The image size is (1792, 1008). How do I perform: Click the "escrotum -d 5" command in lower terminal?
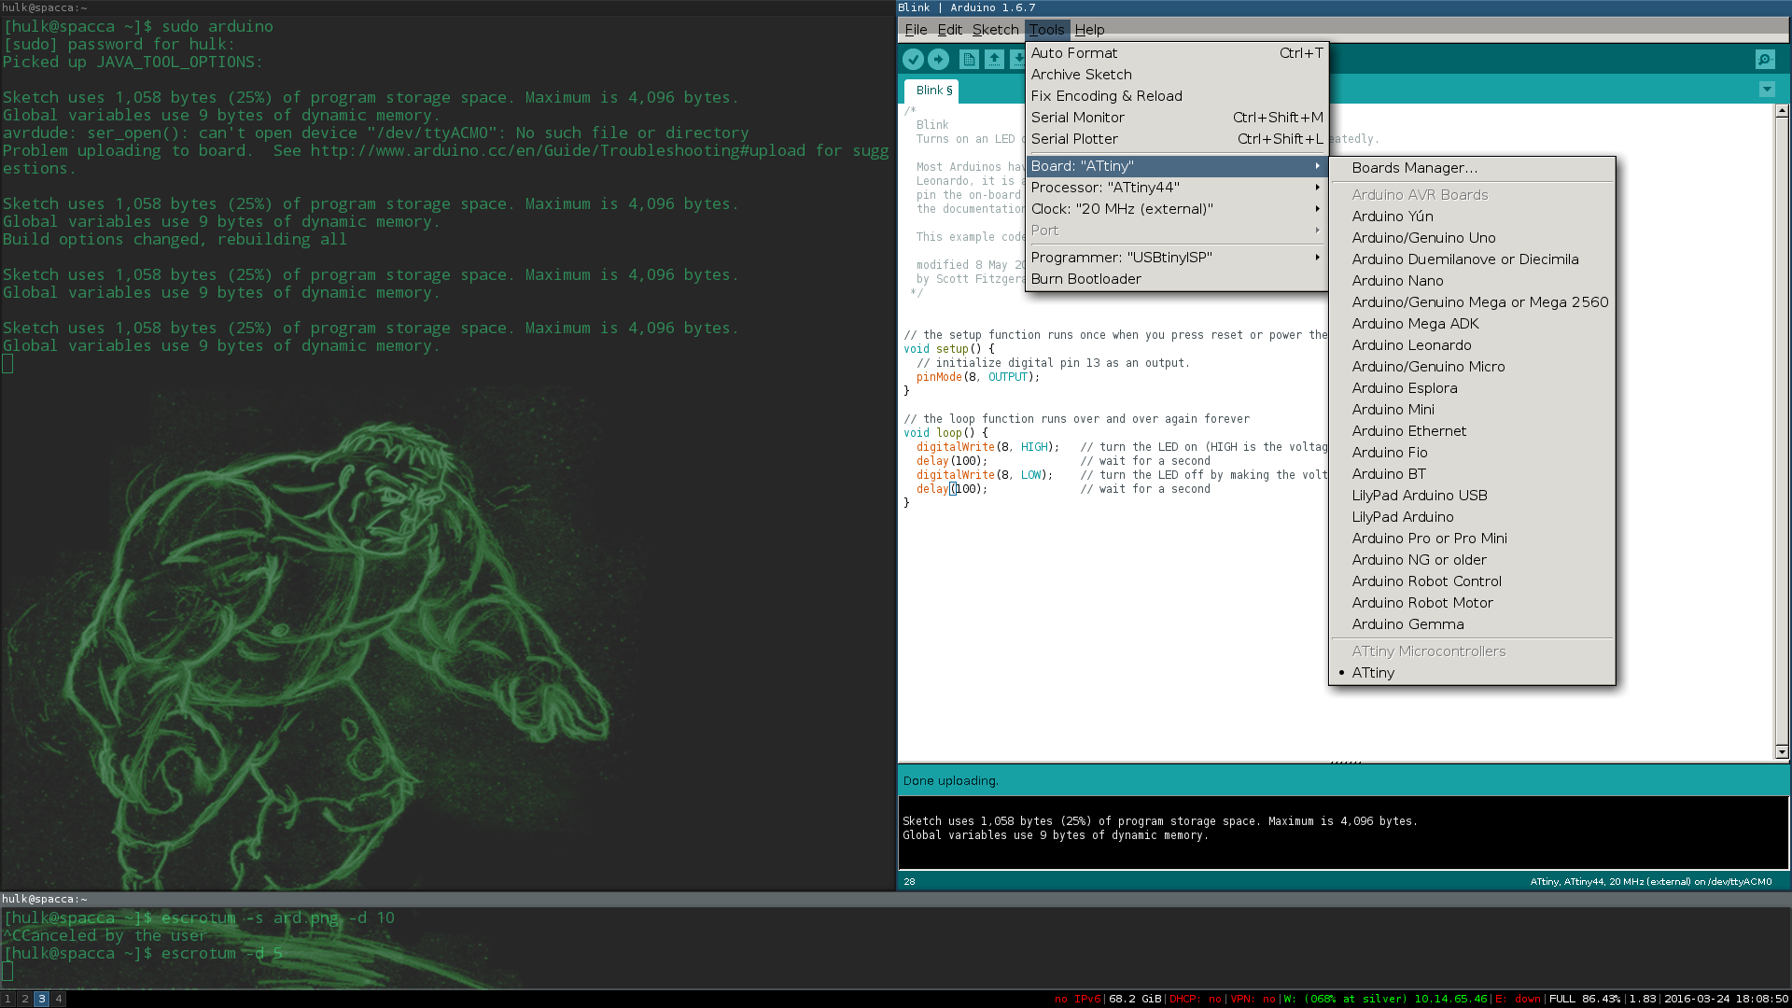(221, 953)
